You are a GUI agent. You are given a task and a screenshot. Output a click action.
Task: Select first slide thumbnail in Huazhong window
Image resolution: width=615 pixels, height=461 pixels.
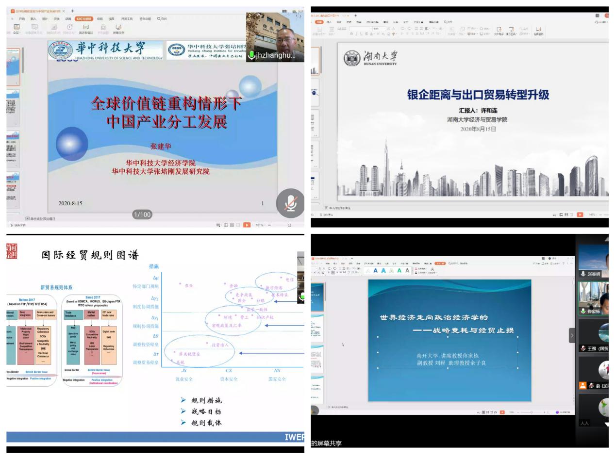13,67
